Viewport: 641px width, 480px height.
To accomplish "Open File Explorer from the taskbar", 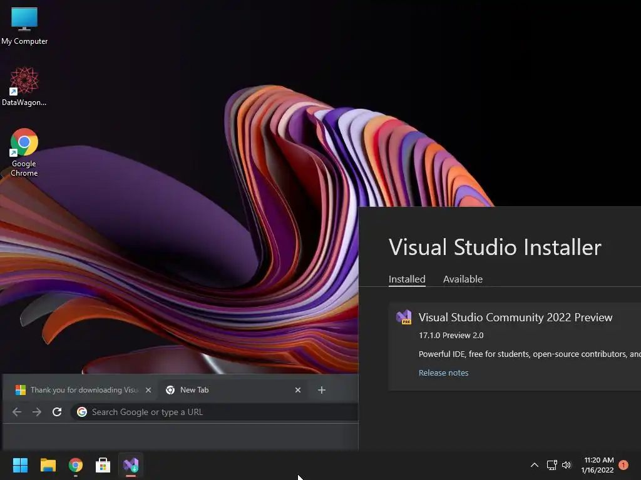I will tap(48, 465).
